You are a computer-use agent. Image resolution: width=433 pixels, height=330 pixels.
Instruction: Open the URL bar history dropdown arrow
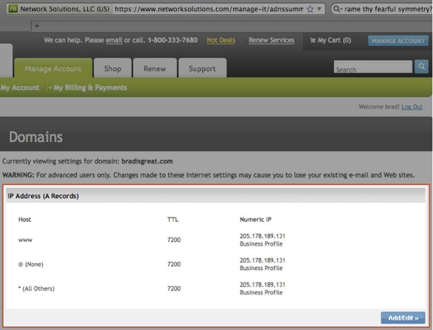point(319,9)
